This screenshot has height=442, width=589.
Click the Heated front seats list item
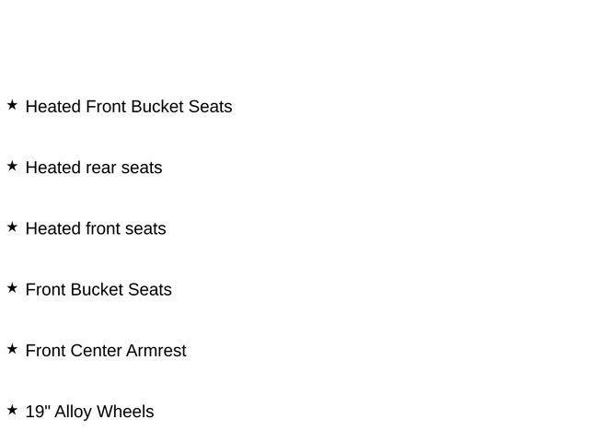pos(96,228)
